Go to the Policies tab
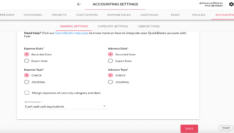Screen dimensions: 234x133 [199, 15]
